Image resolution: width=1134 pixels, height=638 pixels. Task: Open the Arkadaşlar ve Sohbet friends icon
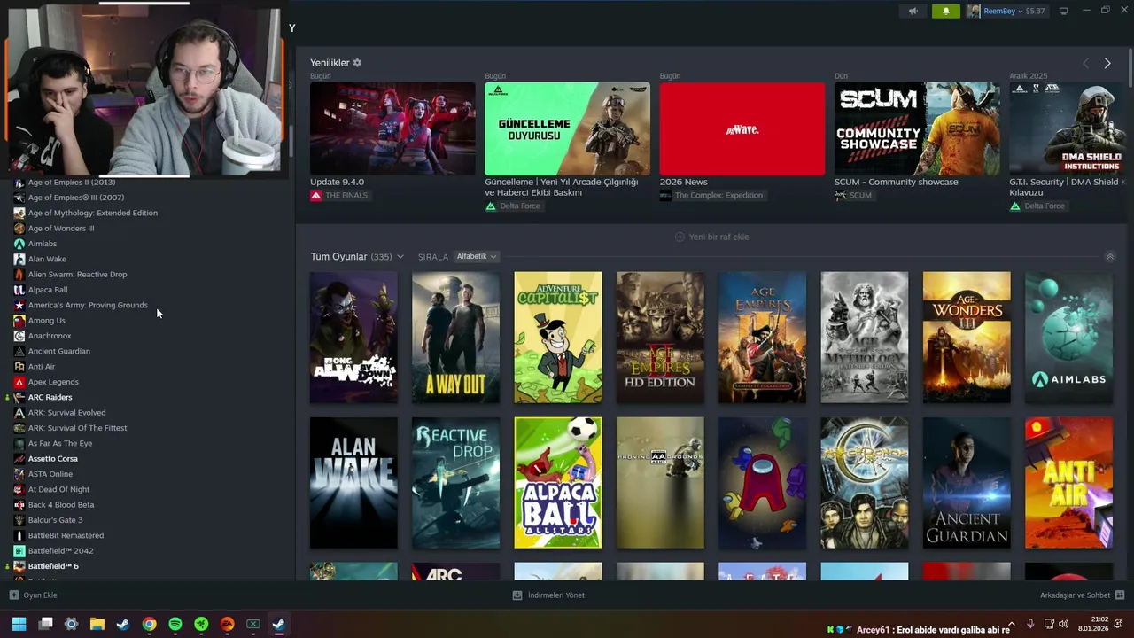(1120, 595)
